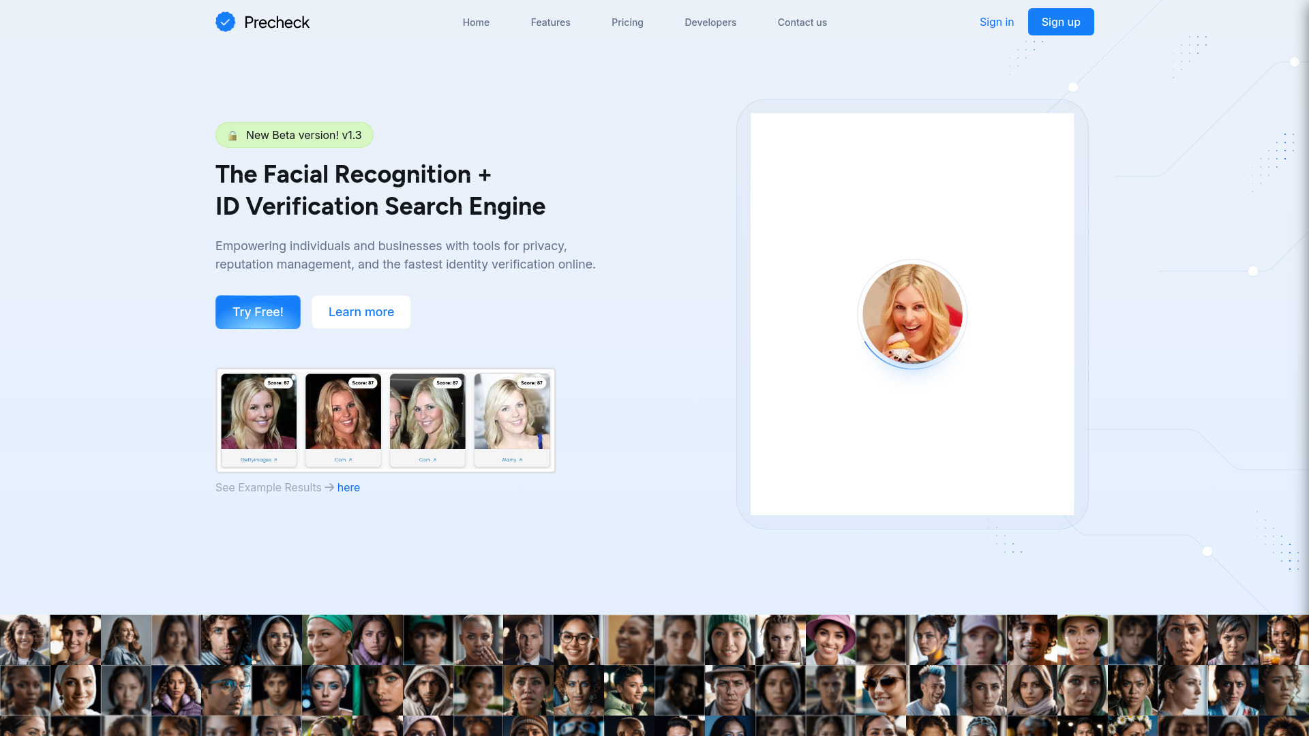Click the Sign in button
The image size is (1309, 736).
(996, 22)
